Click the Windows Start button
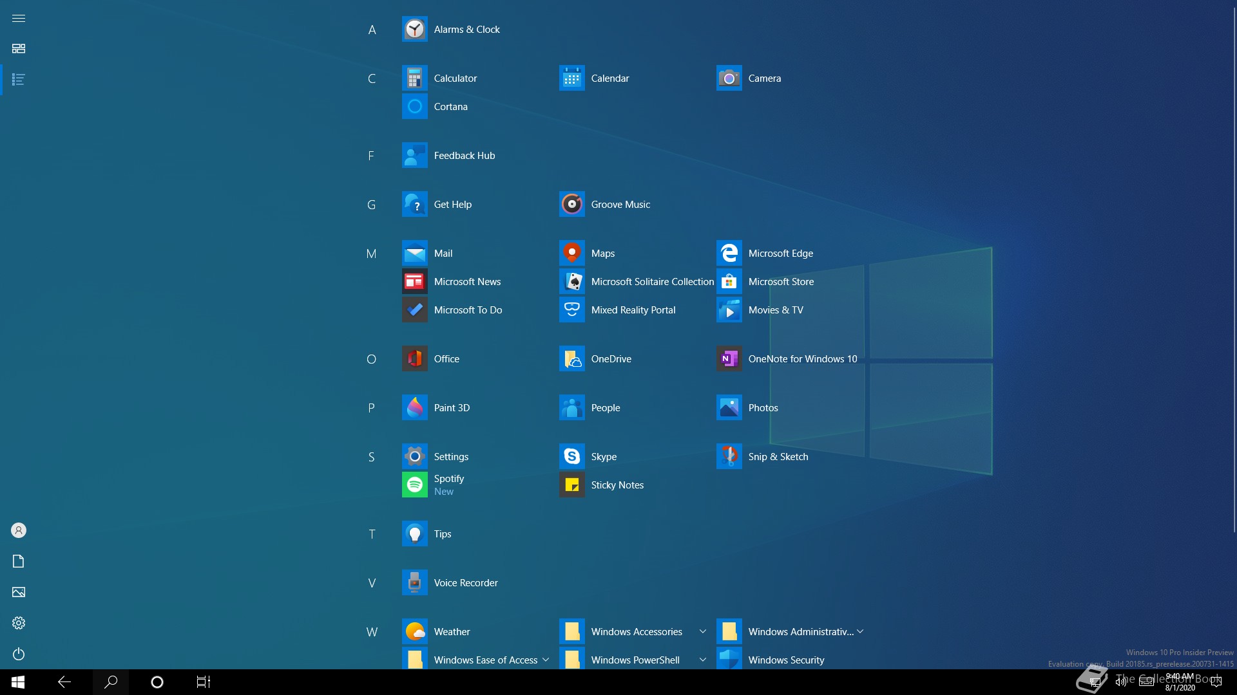Viewport: 1237px width, 695px height. pos(18,682)
